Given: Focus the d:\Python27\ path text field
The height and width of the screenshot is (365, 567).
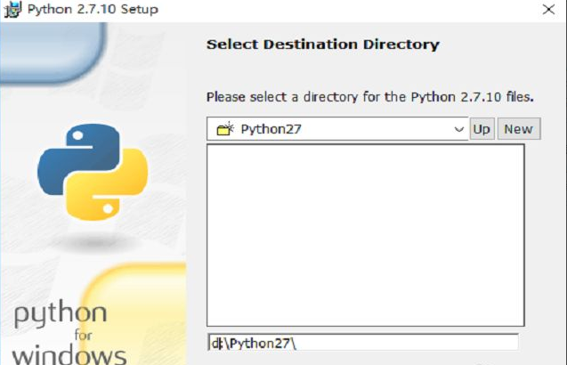Looking at the screenshot, I should point(365,342).
